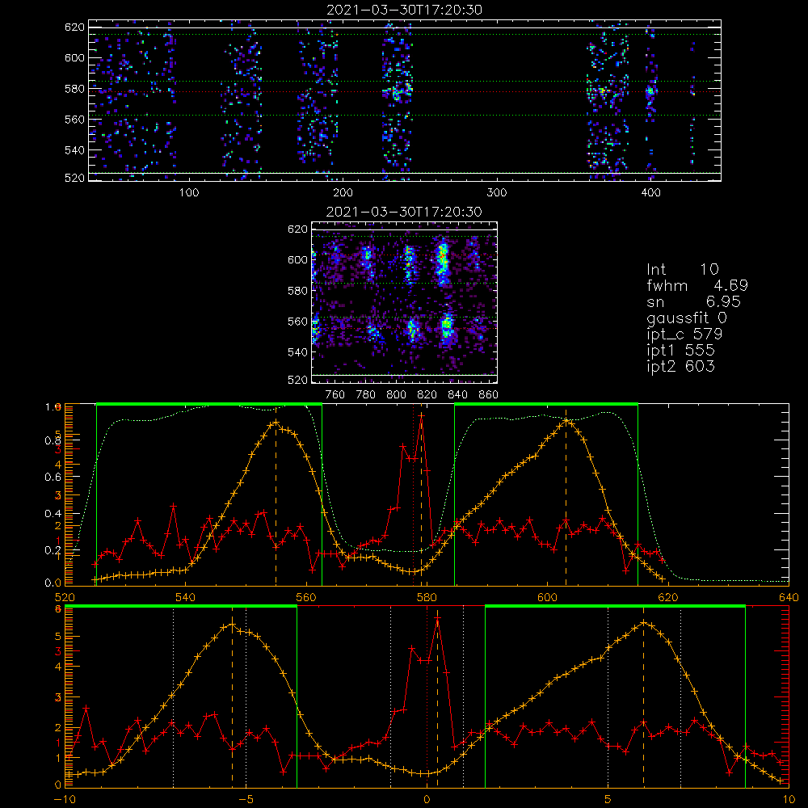This screenshot has width=808, height=808.
Task: Click the orange x-axis label 520 in the profile plot
Action: click(x=65, y=598)
